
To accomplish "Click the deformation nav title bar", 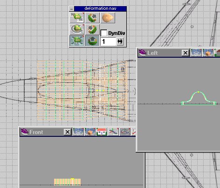I will click(x=100, y=8).
